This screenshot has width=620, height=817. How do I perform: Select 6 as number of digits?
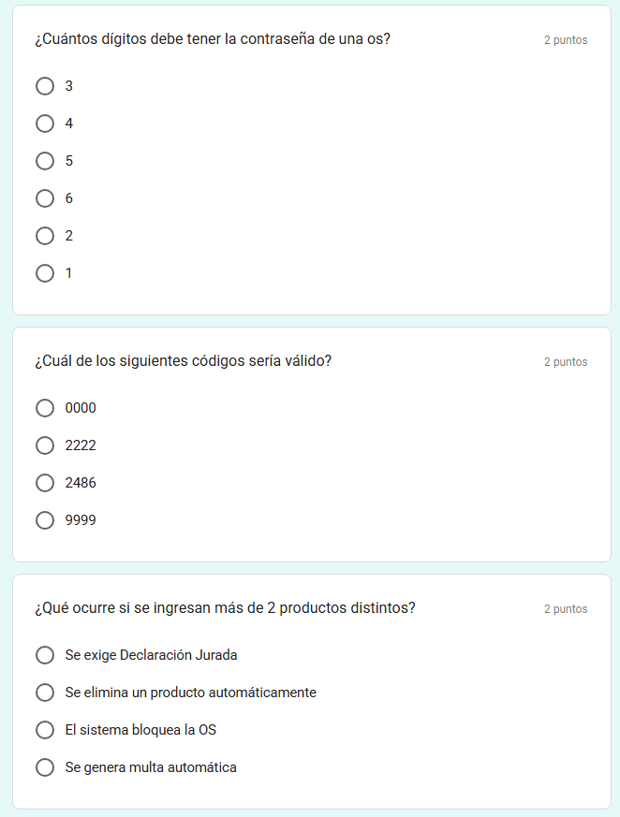[x=45, y=198]
